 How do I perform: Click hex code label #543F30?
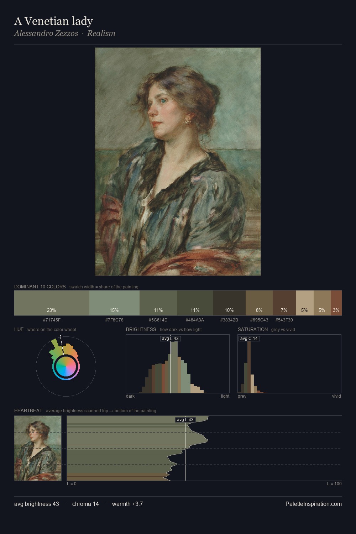pyautogui.click(x=284, y=320)
